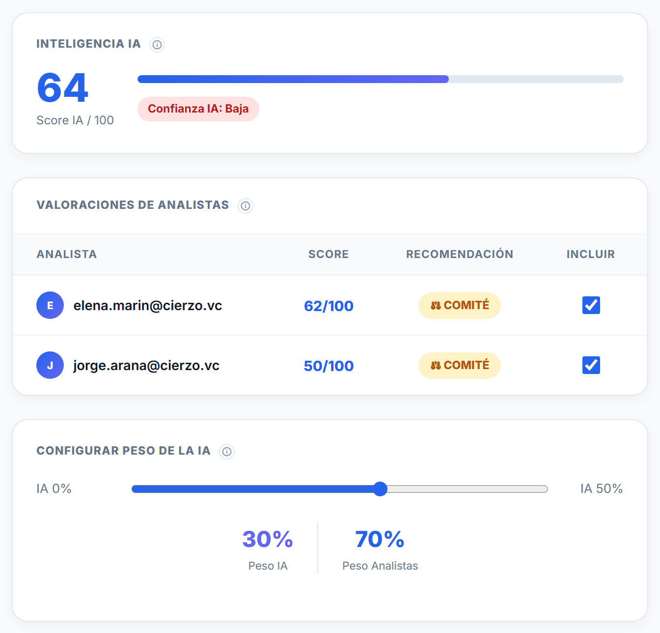
Task: Click the Comité badge for elena.marin
Action: pos(460,306)
